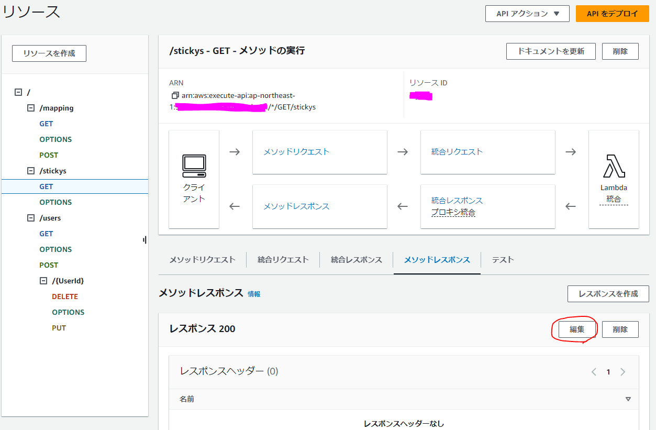656x430 pixels.
Task: Click the next page chevron in レスポンスヘッダー
Action: 623,371
